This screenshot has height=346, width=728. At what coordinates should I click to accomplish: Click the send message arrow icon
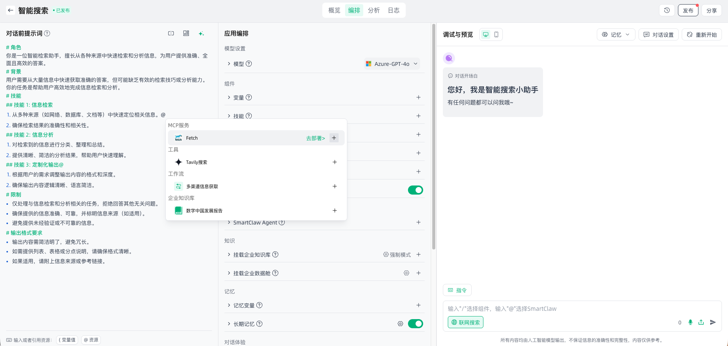pyautogui.click(x=713, y=322)
